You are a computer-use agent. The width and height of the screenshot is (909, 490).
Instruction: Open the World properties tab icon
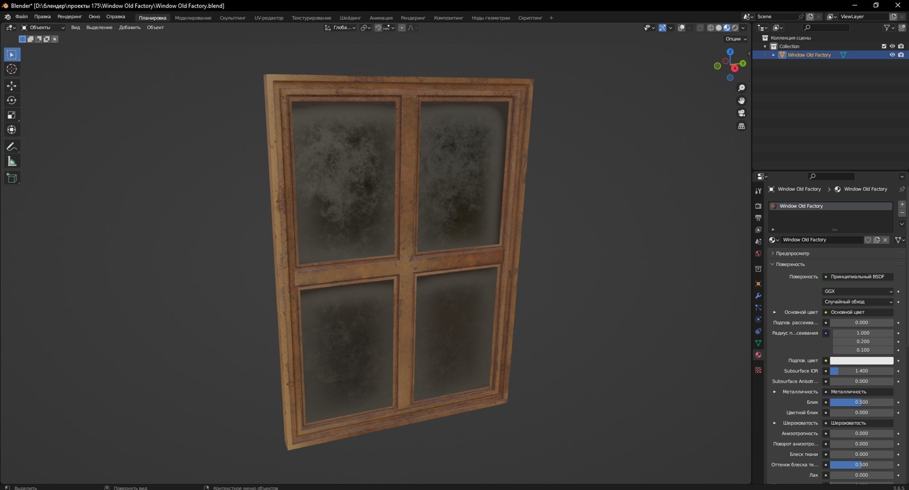tap(758, 254)
